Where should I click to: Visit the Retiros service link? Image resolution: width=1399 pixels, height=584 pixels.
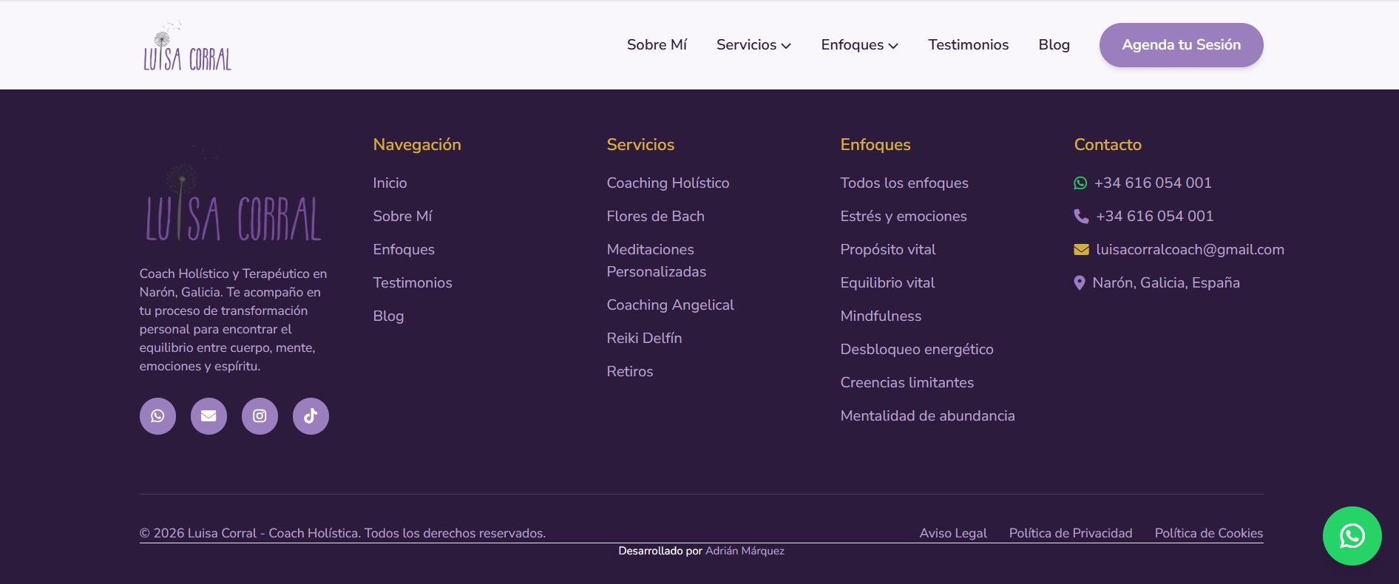pyautogui.click(x=630, y=372)
